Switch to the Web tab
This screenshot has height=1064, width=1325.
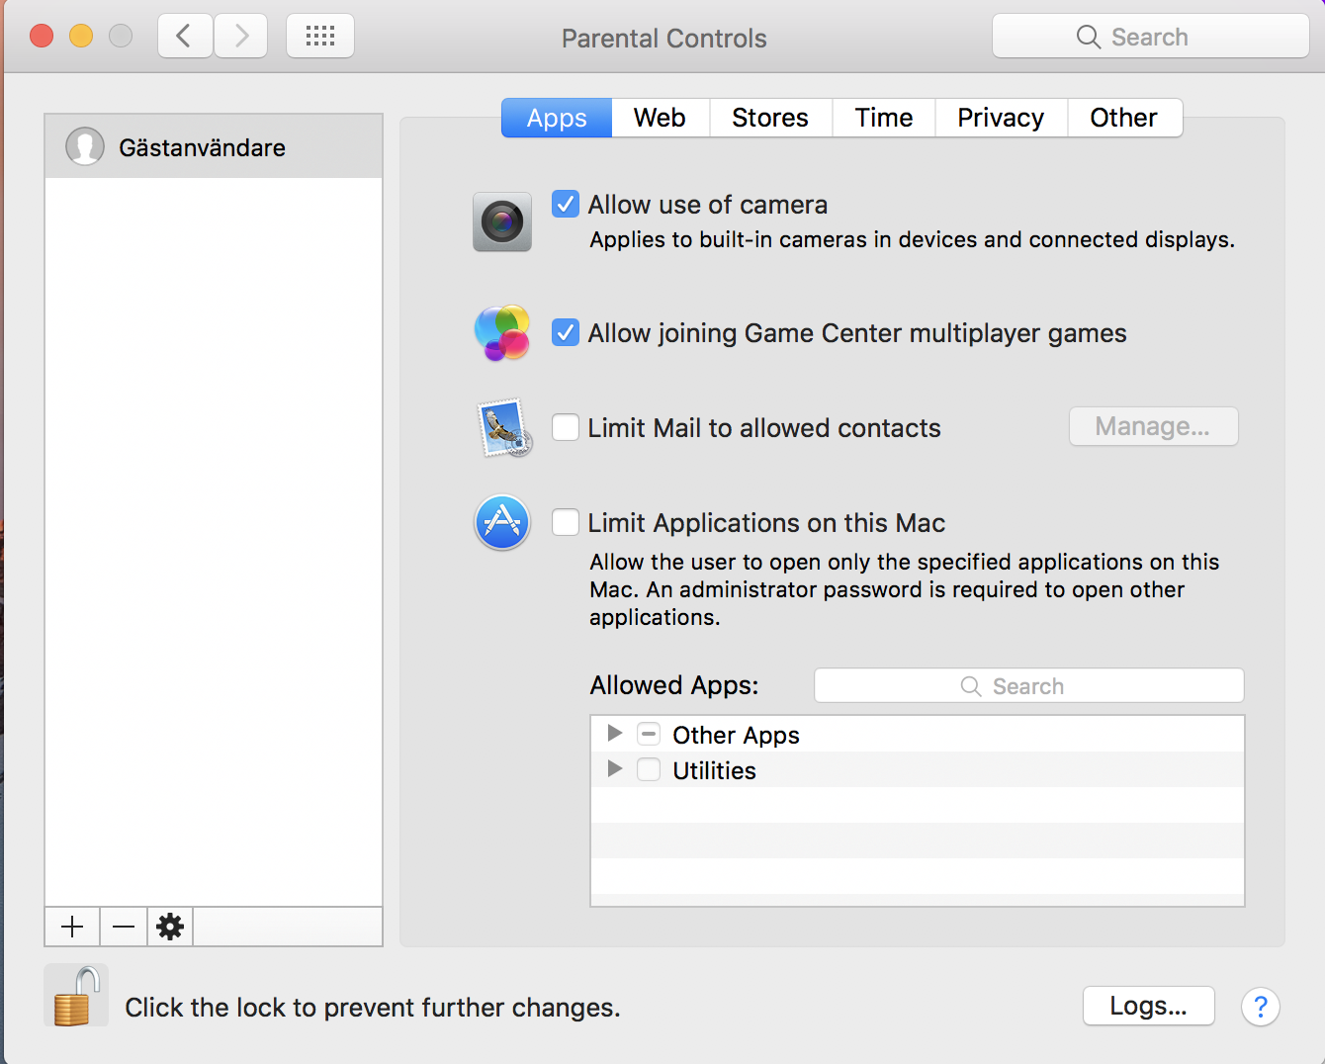[660, 118]
